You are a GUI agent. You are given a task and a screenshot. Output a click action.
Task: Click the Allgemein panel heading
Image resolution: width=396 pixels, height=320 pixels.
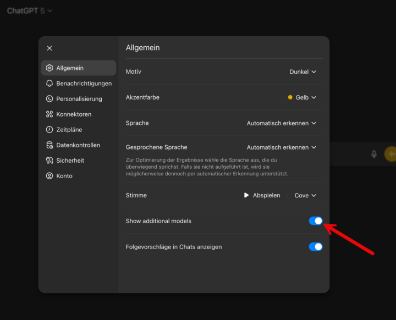point(142,47)
